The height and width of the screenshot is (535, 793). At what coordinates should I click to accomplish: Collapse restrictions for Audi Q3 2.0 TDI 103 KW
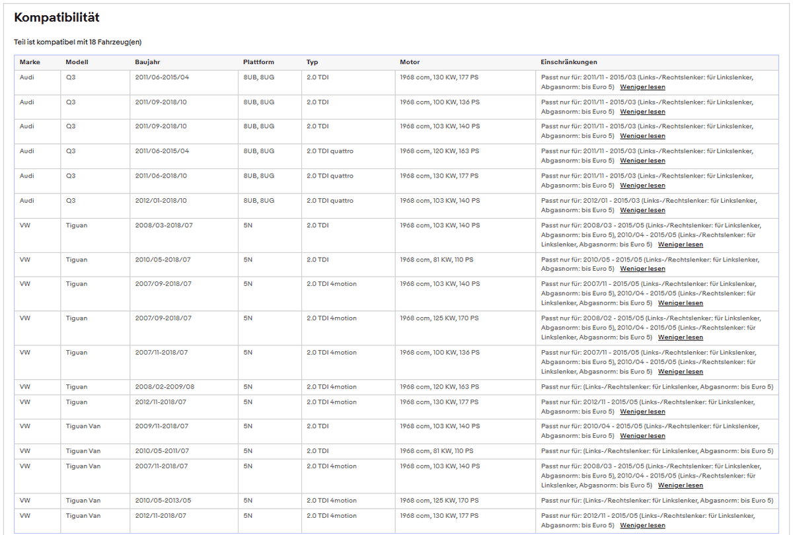click(x=642, y=136)
